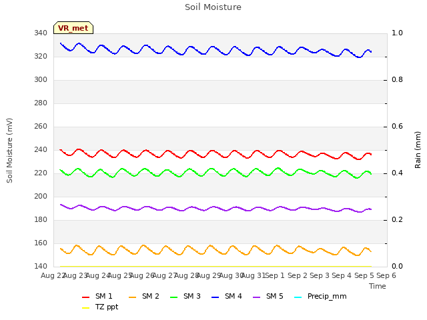Click the SM 2 legend entry
This screenshot has height=320, width=427.
click(x=144, y=296)
